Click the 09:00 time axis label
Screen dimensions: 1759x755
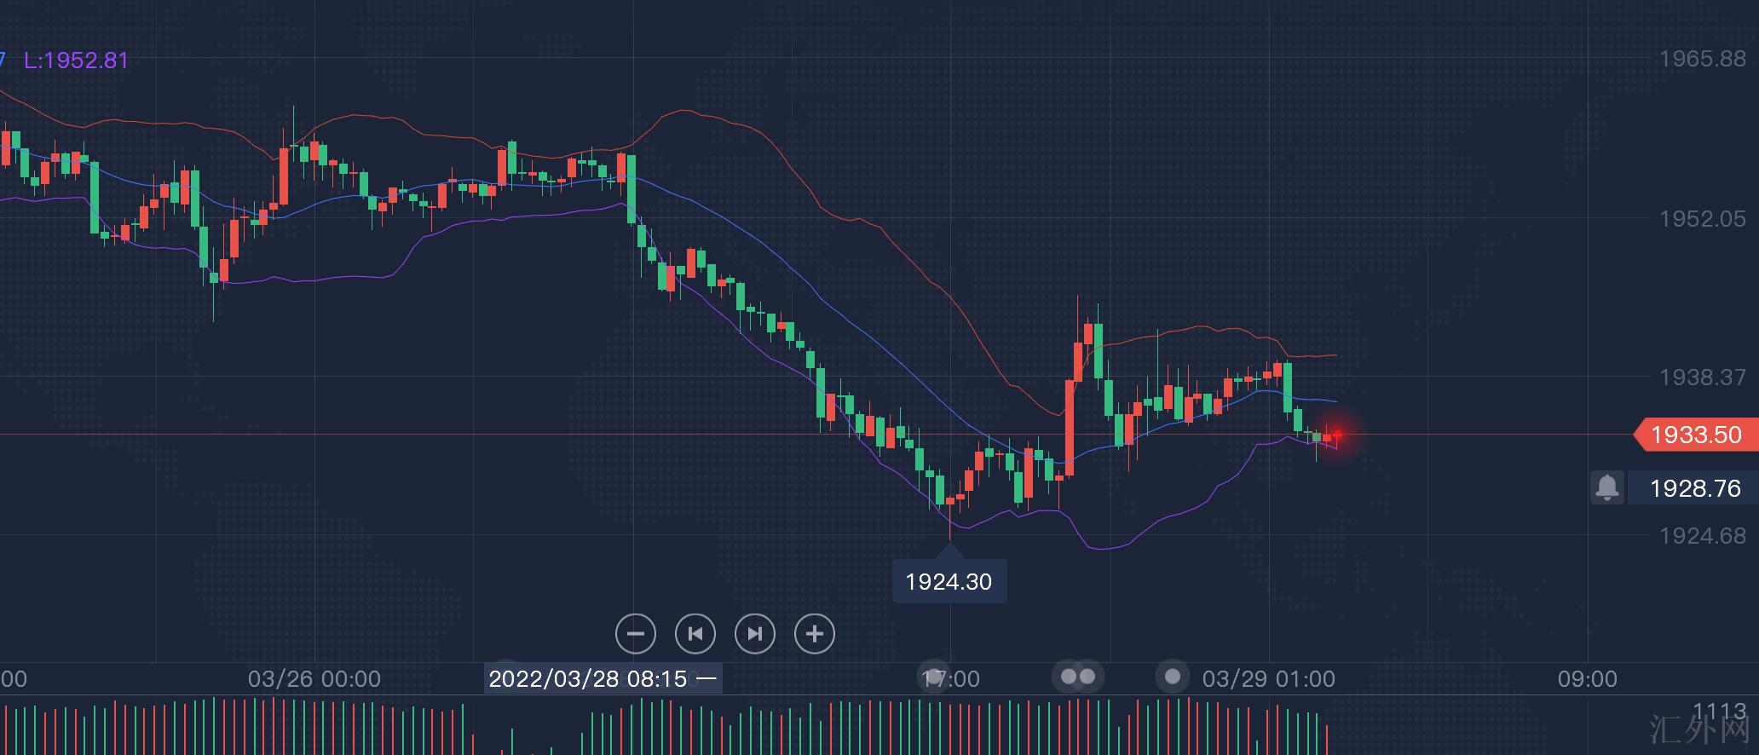[x=1587, y=679]
